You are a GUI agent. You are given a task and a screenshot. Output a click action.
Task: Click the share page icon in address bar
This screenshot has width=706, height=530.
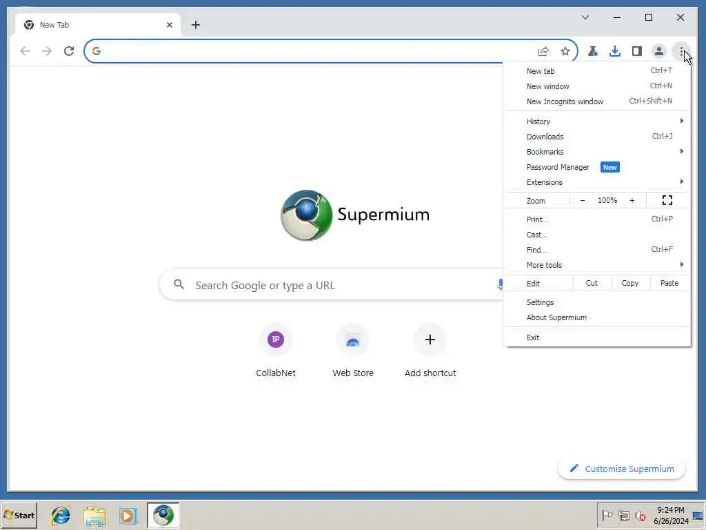(x=543, y=51)
